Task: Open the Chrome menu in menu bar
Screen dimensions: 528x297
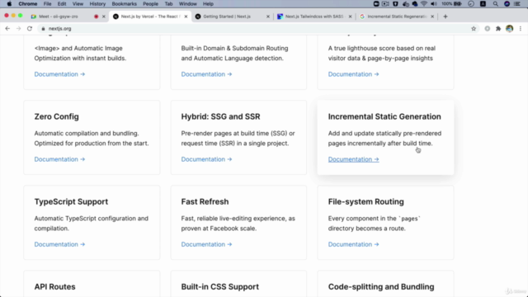Action: (27, 3)
